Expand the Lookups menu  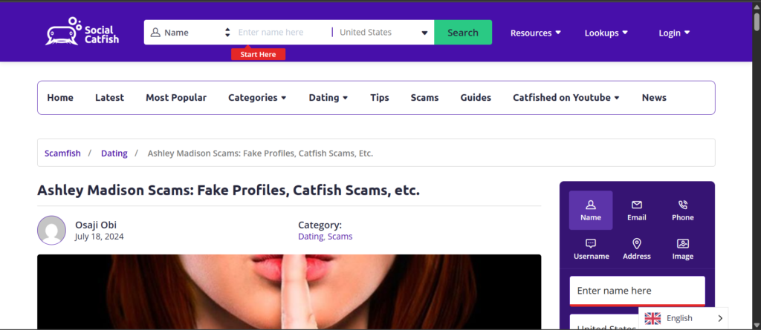(606, 33)
